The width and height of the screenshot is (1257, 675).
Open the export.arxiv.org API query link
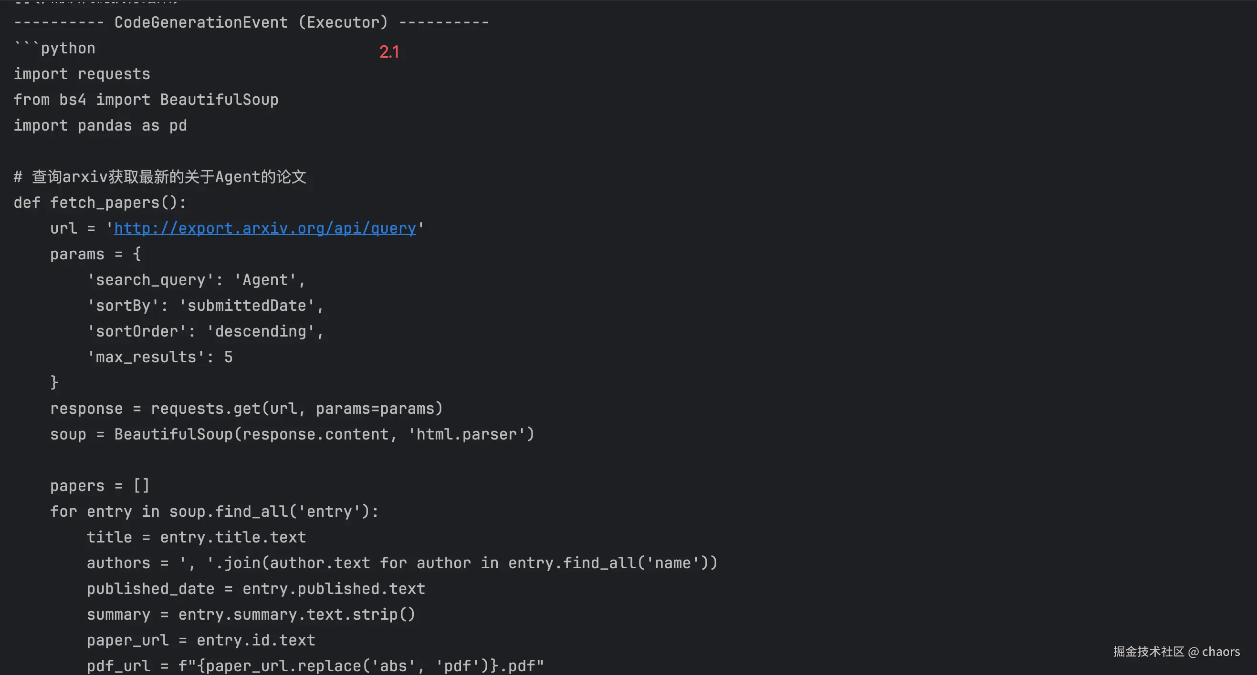click(264, 228)
